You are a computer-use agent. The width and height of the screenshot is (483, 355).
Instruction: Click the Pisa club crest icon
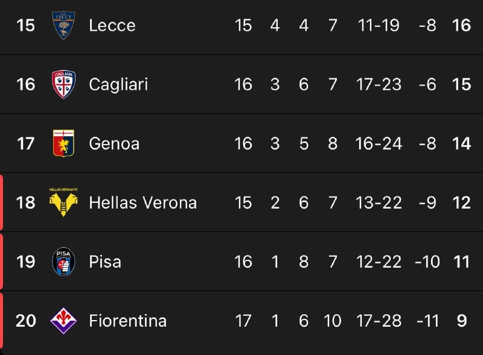tap(63, 262)
